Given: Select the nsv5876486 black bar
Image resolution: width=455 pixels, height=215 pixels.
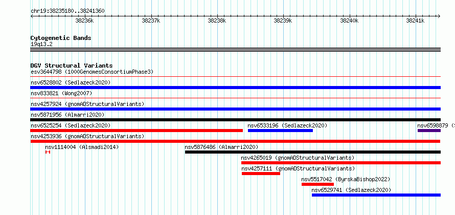Looking at the screenshot, I should tap(313, 152).
